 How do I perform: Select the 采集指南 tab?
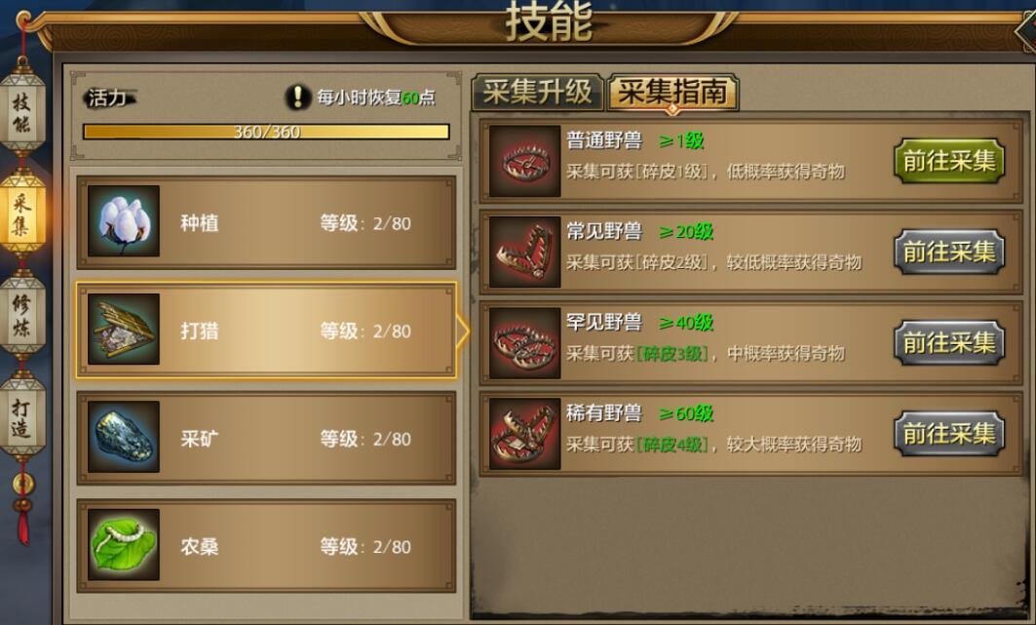tap(672, 92)
